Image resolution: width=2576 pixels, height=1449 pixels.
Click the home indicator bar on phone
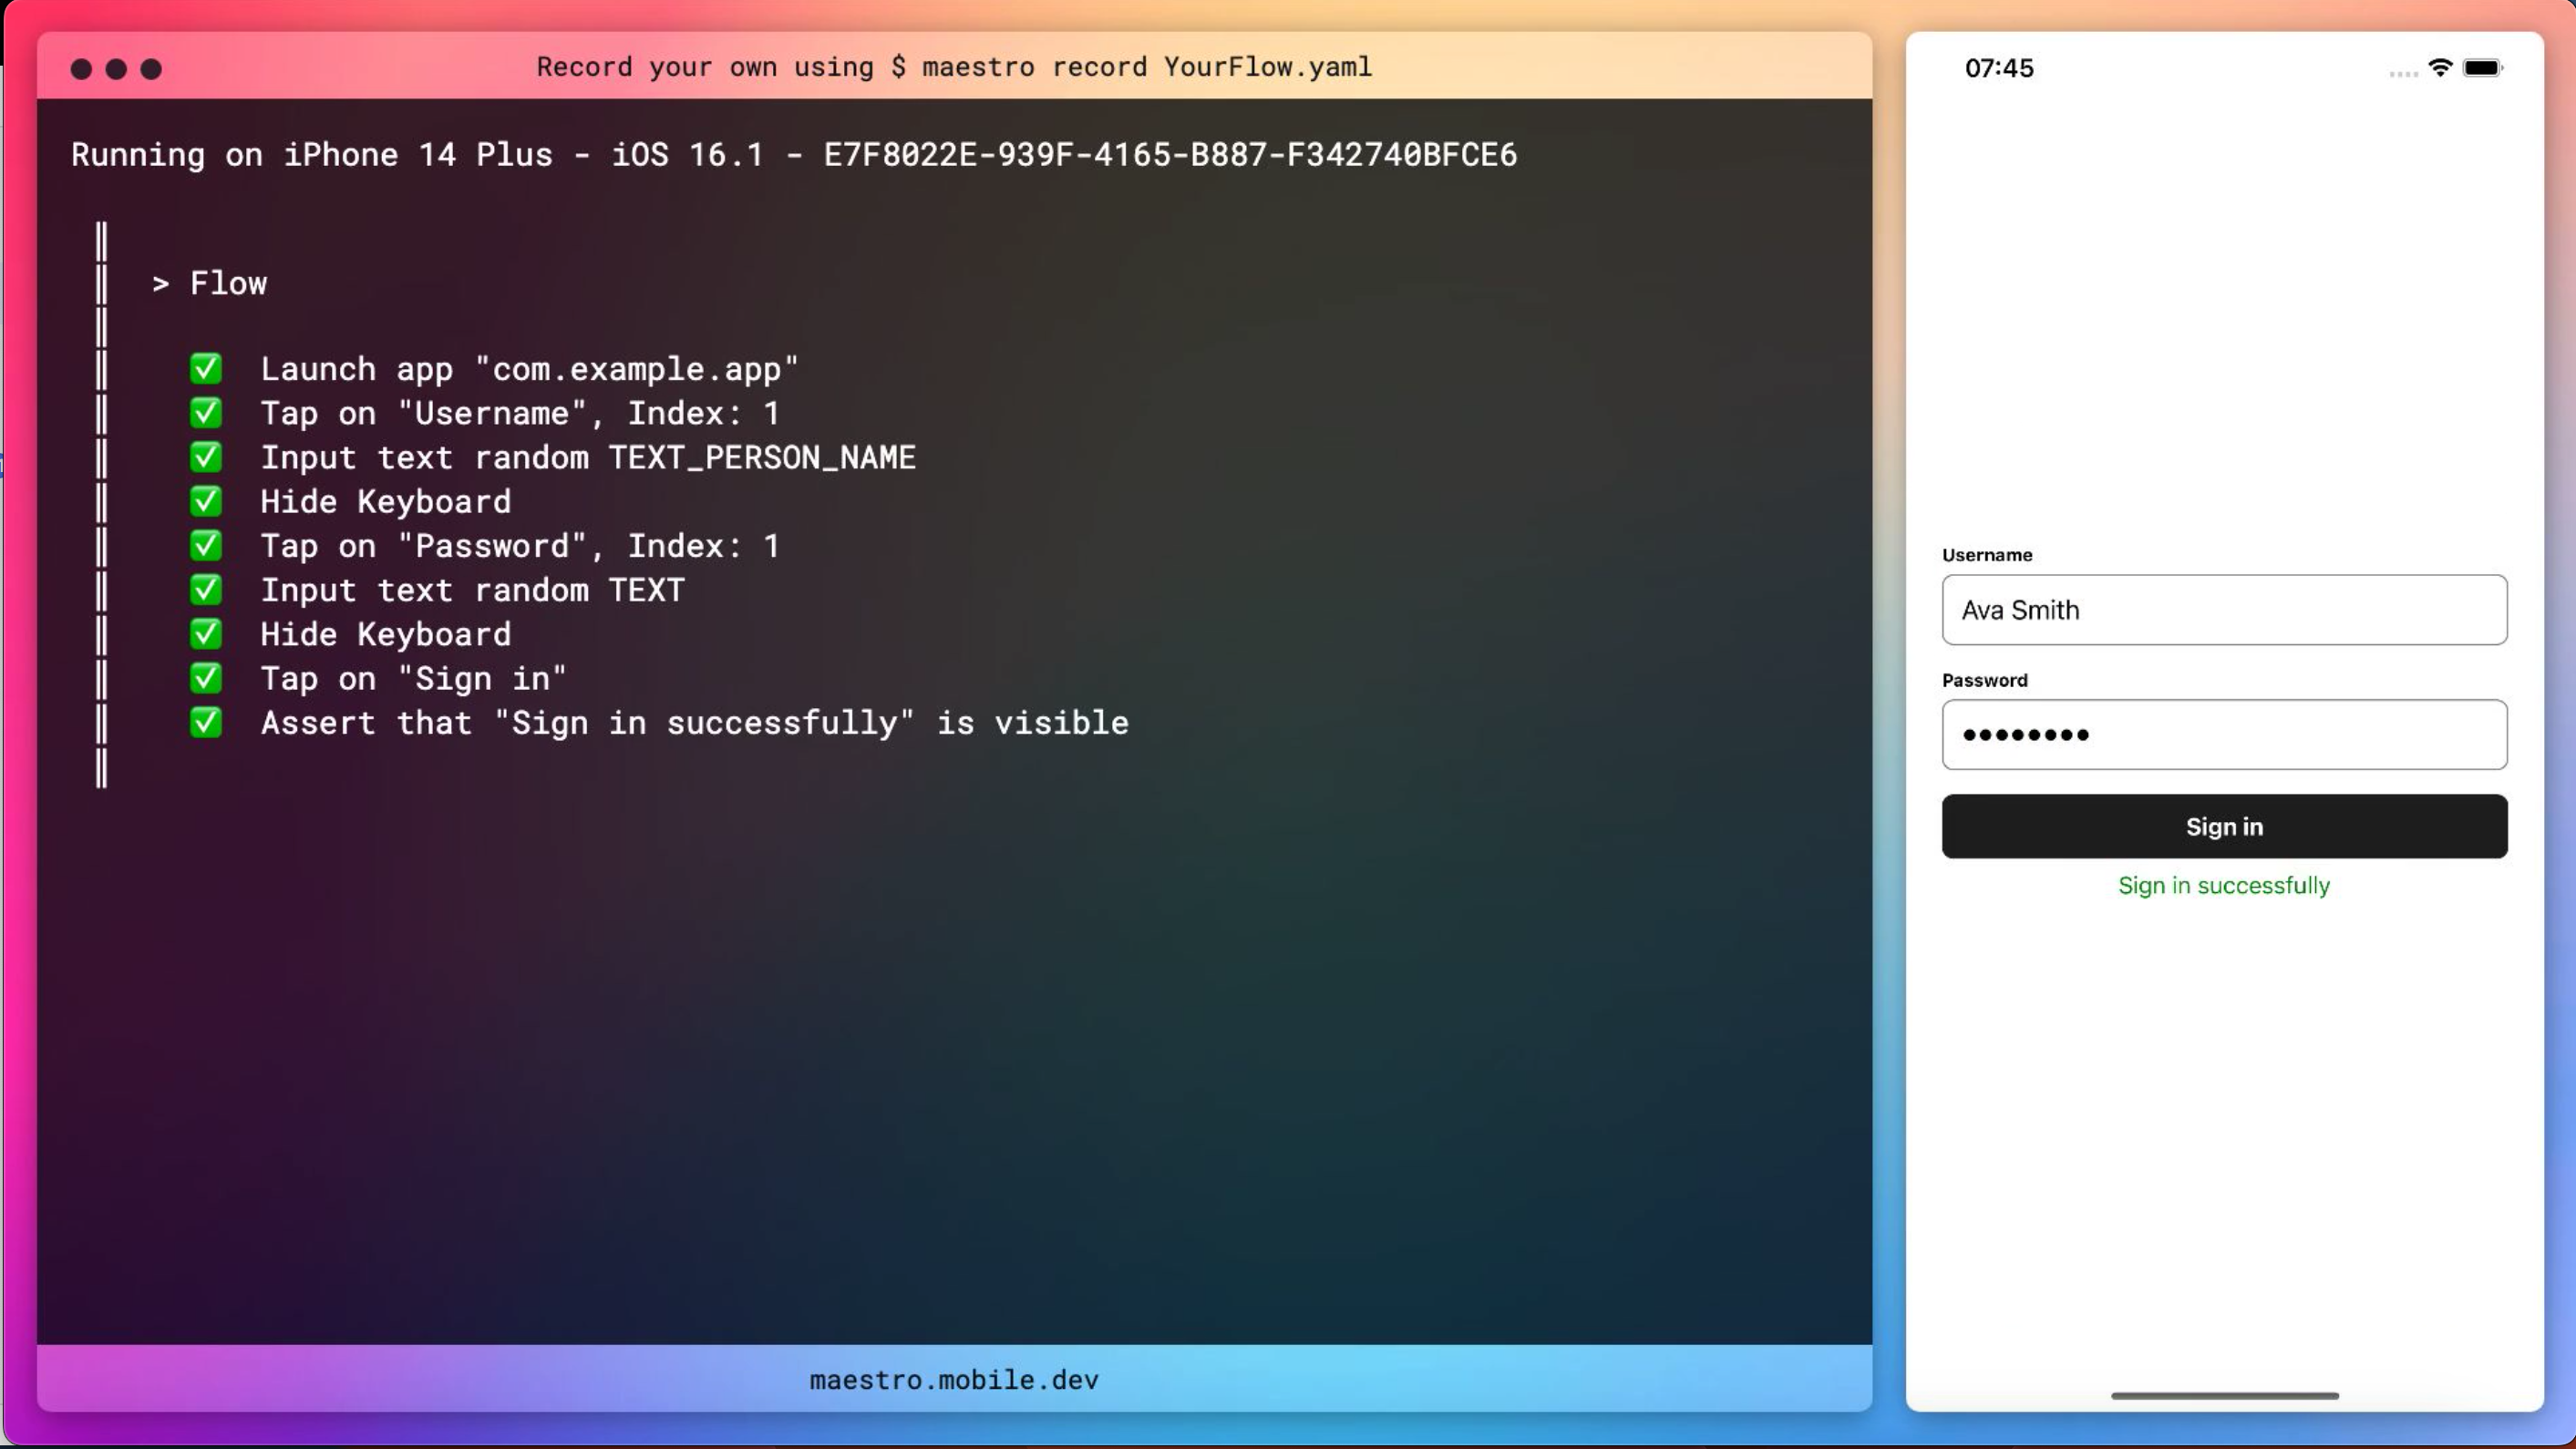[2224, 1395]
